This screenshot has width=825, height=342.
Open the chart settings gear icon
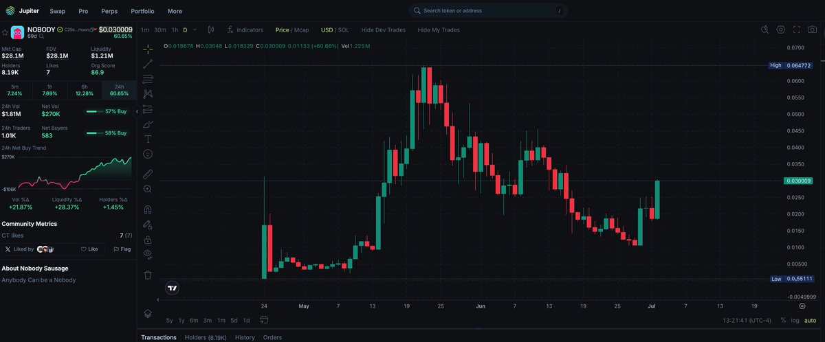[x=781, y=30]
